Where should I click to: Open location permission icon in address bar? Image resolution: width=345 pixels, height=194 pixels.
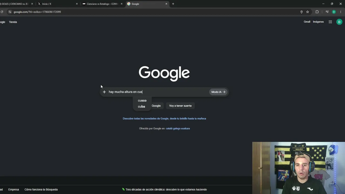tap(302, 12)
